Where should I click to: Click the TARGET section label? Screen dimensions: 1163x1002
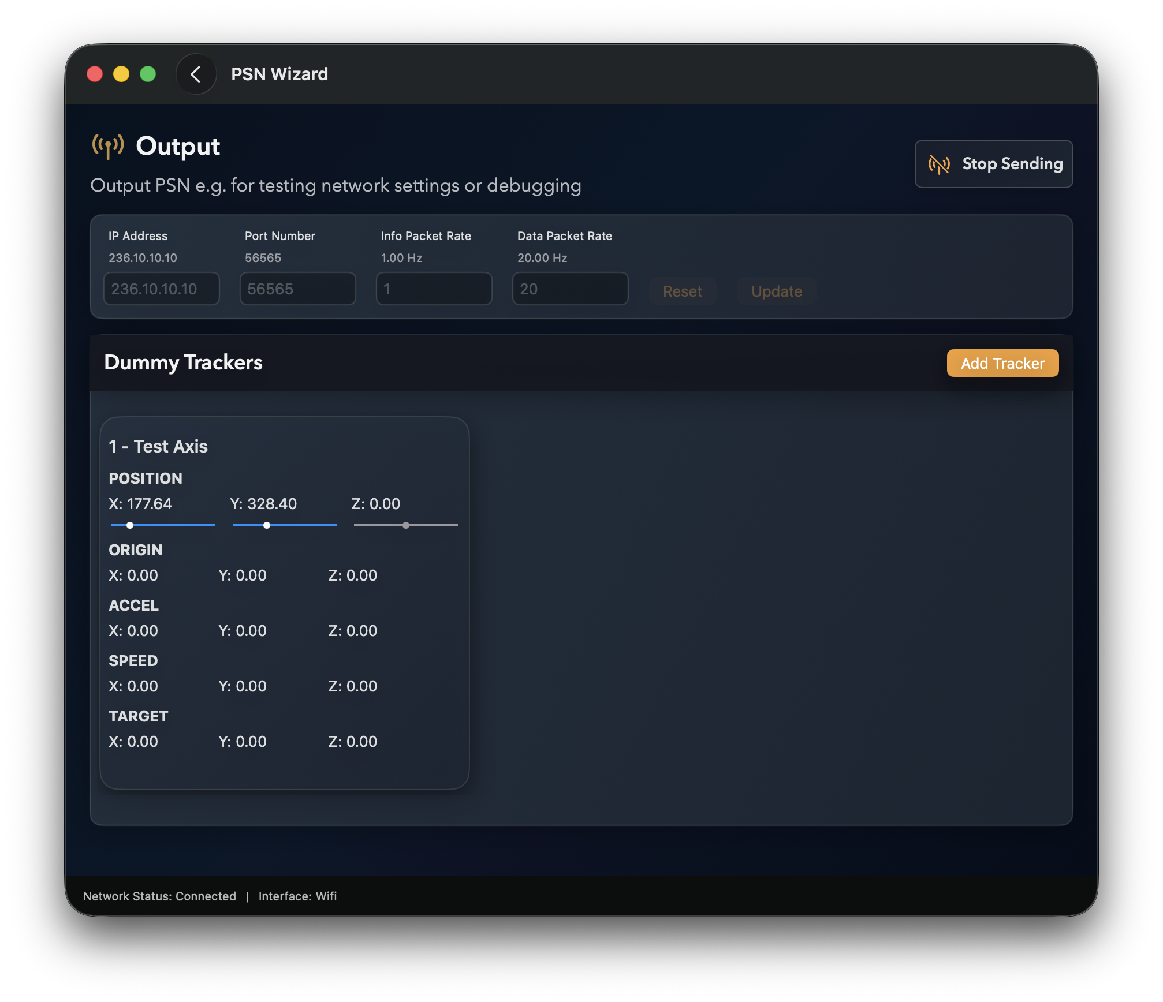pyautogui.click(x=139, y=716)
